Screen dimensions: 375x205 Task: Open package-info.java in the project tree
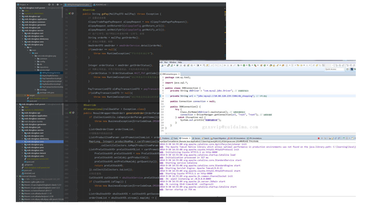45,92
